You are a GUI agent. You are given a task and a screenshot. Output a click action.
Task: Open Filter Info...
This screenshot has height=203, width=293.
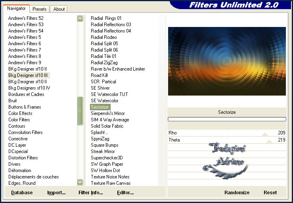click(91, 193)
